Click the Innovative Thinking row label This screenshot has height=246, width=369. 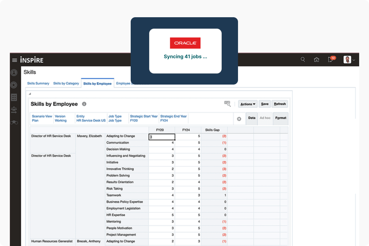coord(120,169)
